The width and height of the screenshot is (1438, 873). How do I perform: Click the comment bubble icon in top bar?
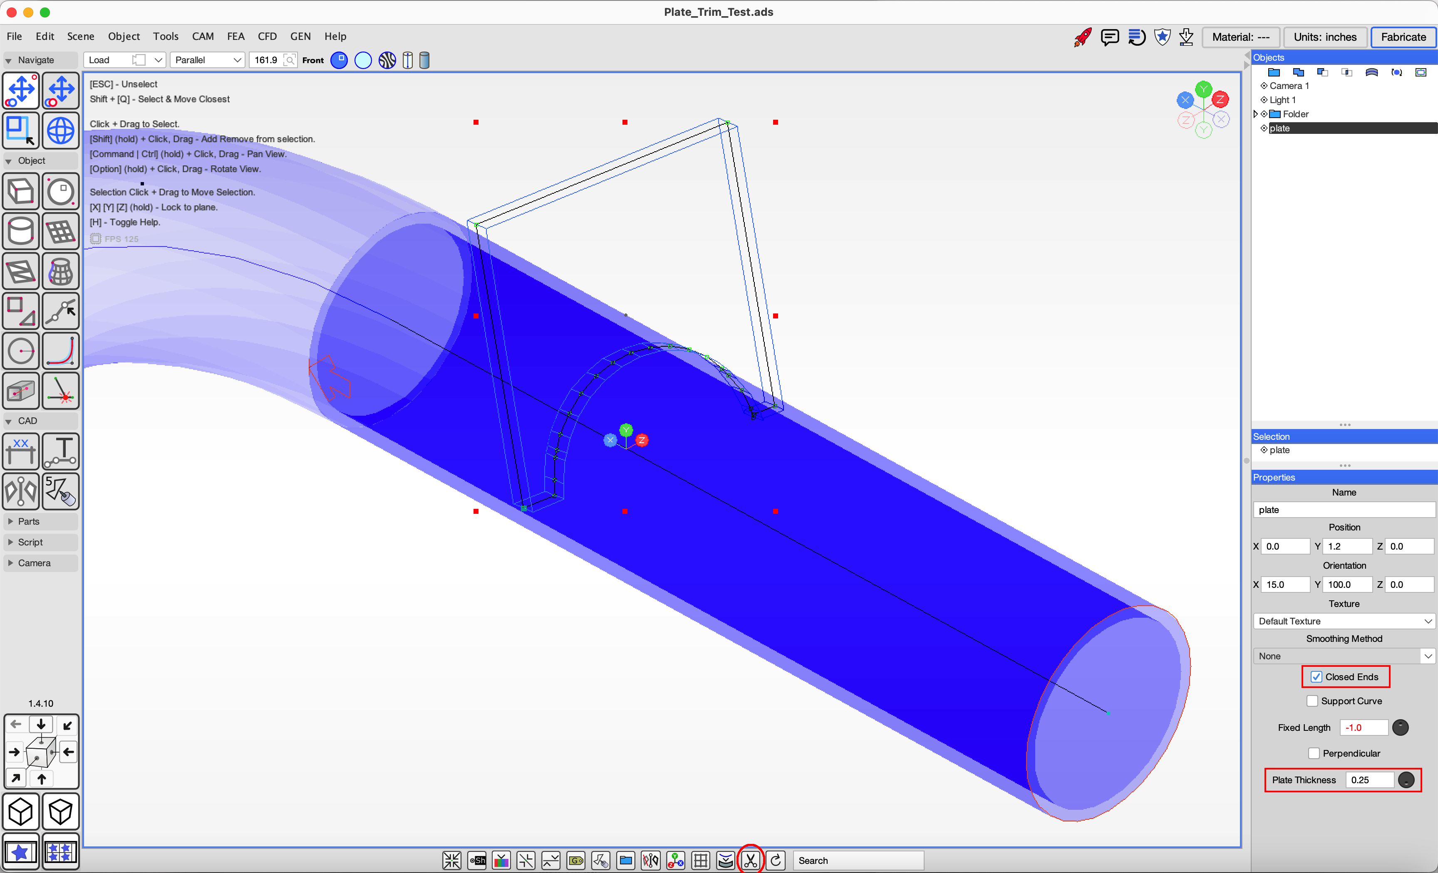click(1109, 37)
